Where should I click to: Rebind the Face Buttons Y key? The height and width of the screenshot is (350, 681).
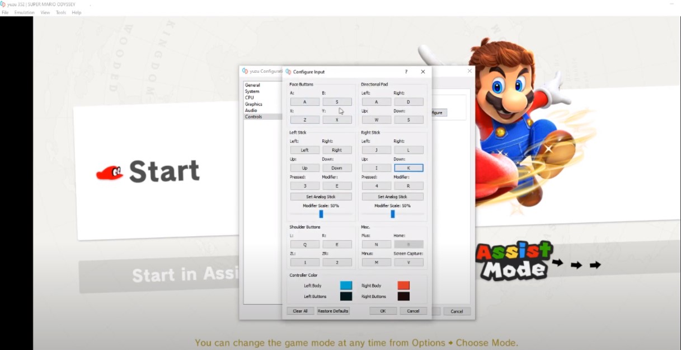pyautogui.click(x=337, y=120)
